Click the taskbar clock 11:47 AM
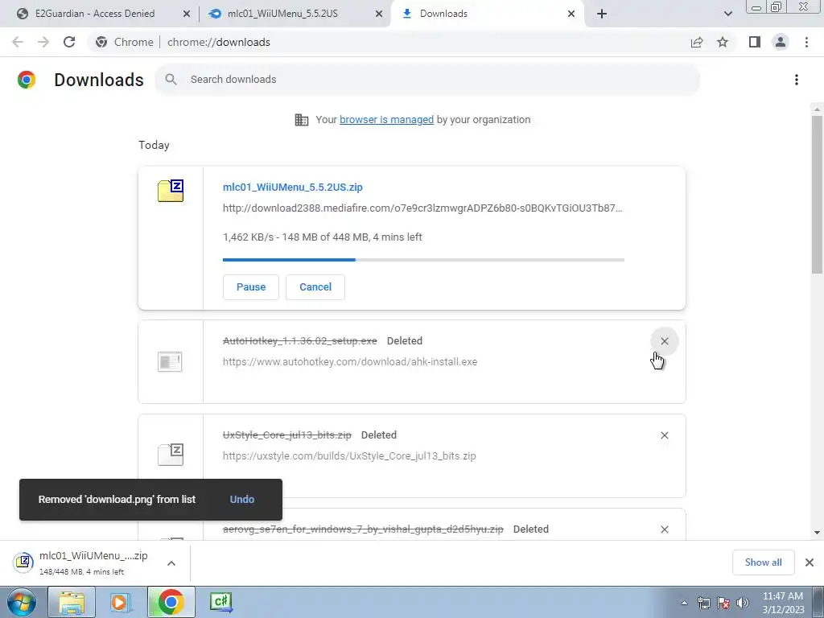This screenshot has width=824, height=618. pos(783,603)
